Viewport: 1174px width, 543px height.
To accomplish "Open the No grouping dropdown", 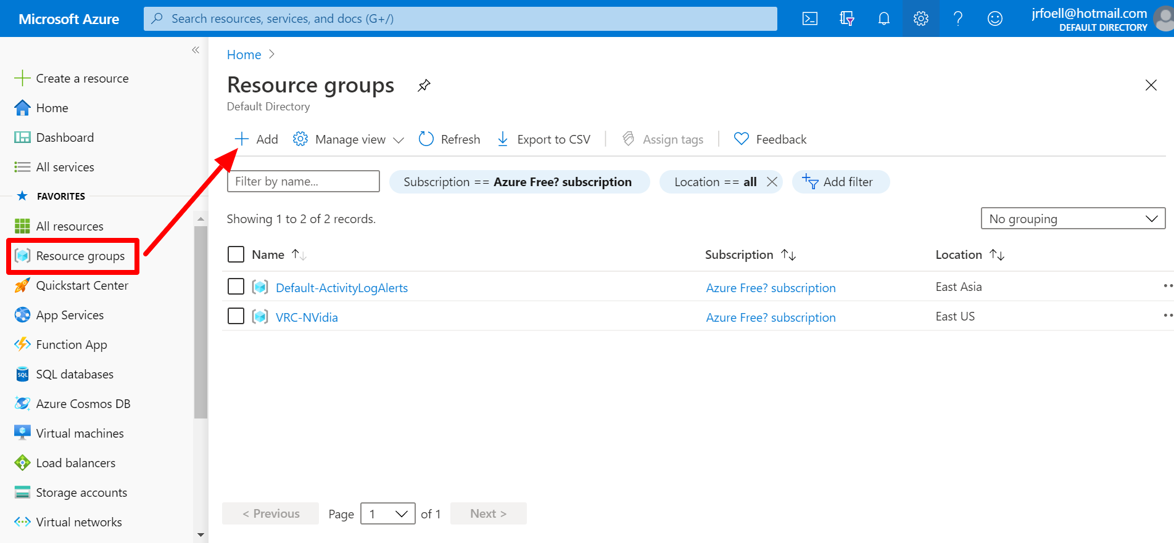I will pyautogui.click(x=1073, y=218).
